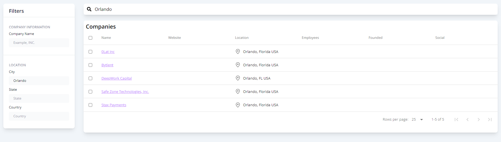Open the Bytient company link
This screenshot has width=501, height=142.
coord(107,65)
